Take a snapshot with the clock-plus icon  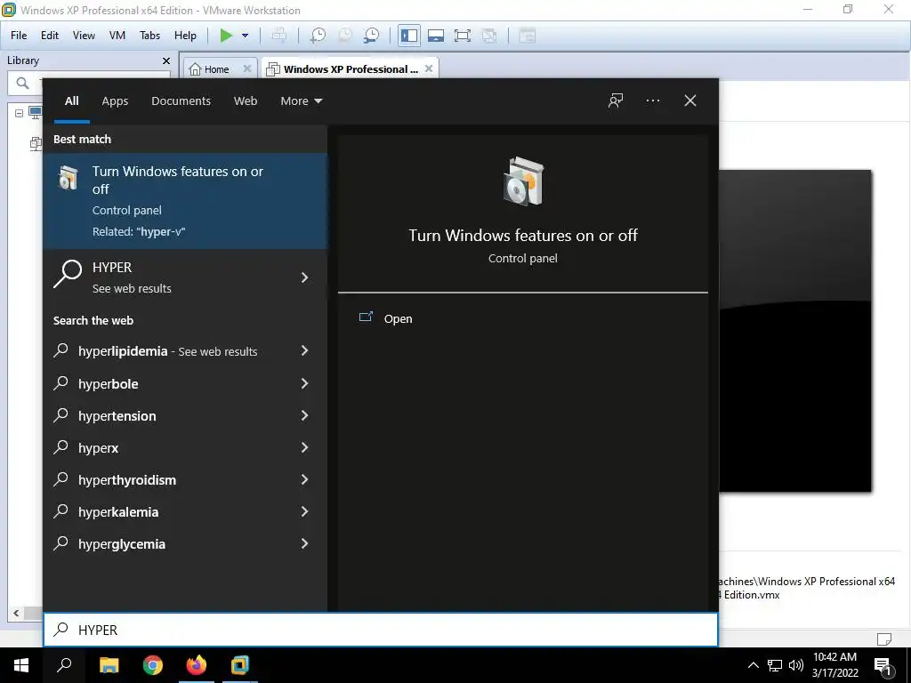pyautogui.click(x=318, y=36)
